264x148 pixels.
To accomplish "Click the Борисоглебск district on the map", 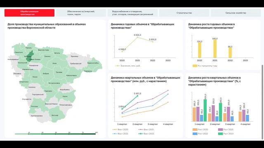I will (93, 63).
